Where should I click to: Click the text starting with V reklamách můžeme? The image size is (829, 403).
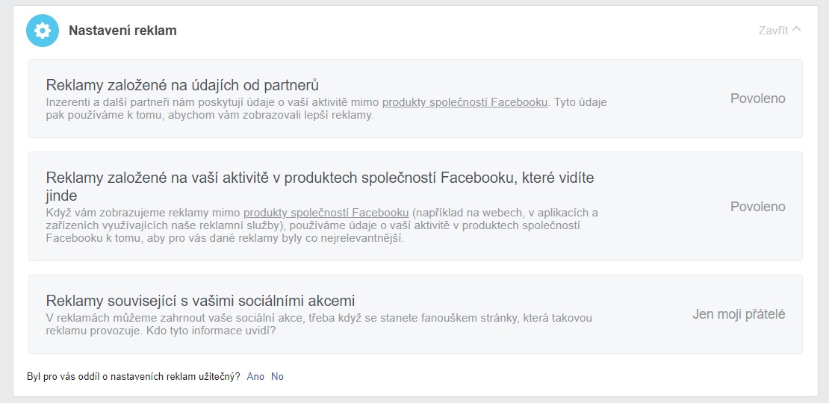coord(299,318)
